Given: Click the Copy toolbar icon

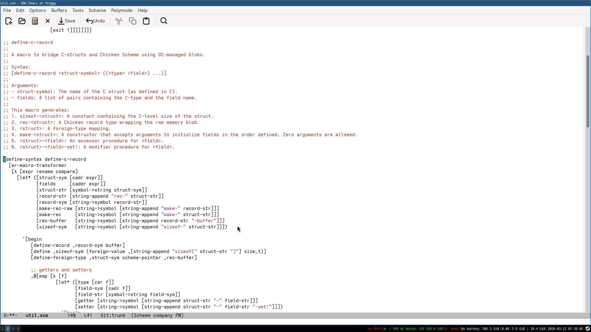Looking at the screenshot, I should coord(133,21).
